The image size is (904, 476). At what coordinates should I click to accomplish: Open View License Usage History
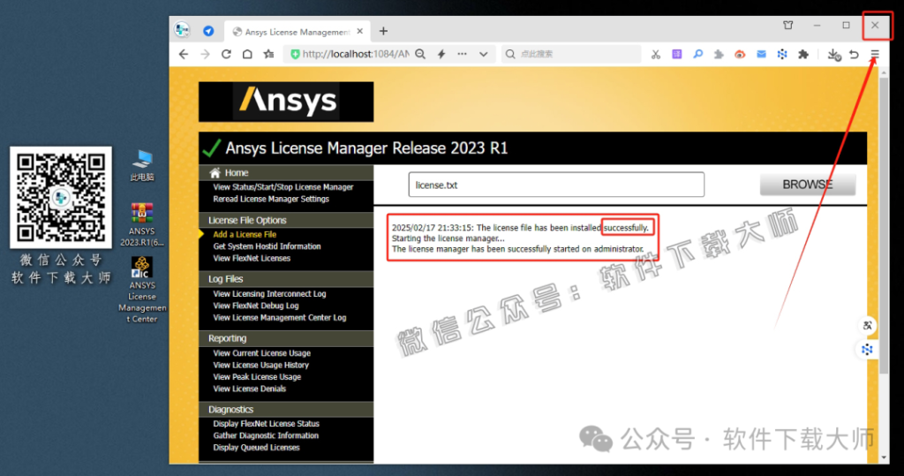coord(260,366)
